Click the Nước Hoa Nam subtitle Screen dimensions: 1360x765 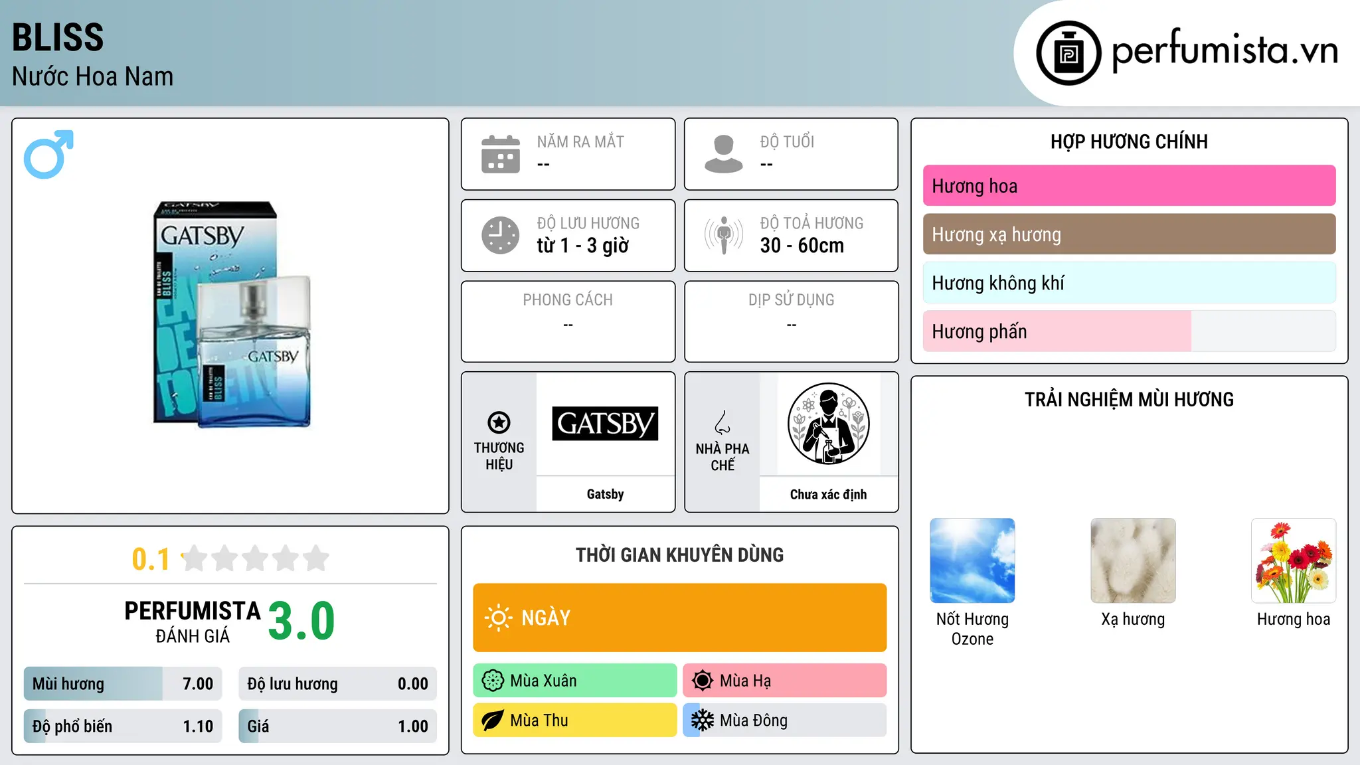tap(92, 76)
